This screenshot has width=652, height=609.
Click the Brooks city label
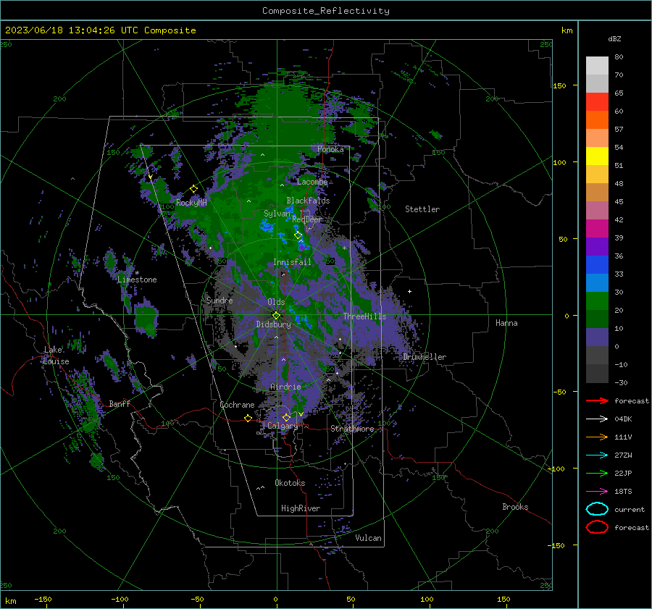(515, 507)
